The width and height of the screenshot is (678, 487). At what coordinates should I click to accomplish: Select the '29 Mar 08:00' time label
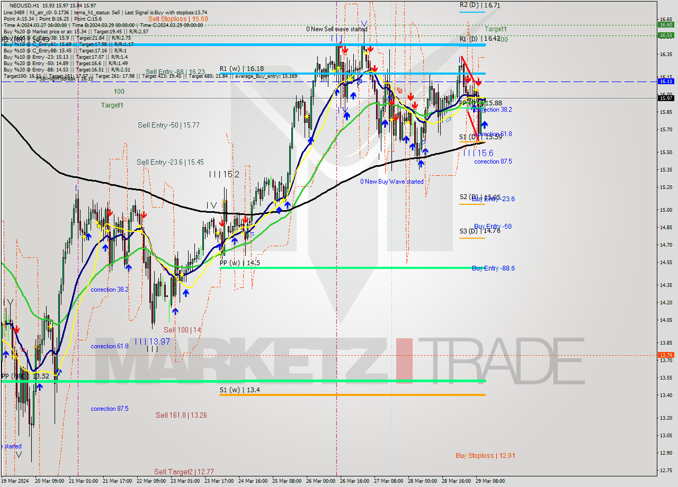coord(490,481)
